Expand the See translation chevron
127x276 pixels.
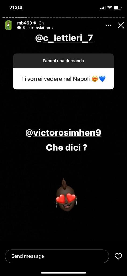tap(52, 28)
